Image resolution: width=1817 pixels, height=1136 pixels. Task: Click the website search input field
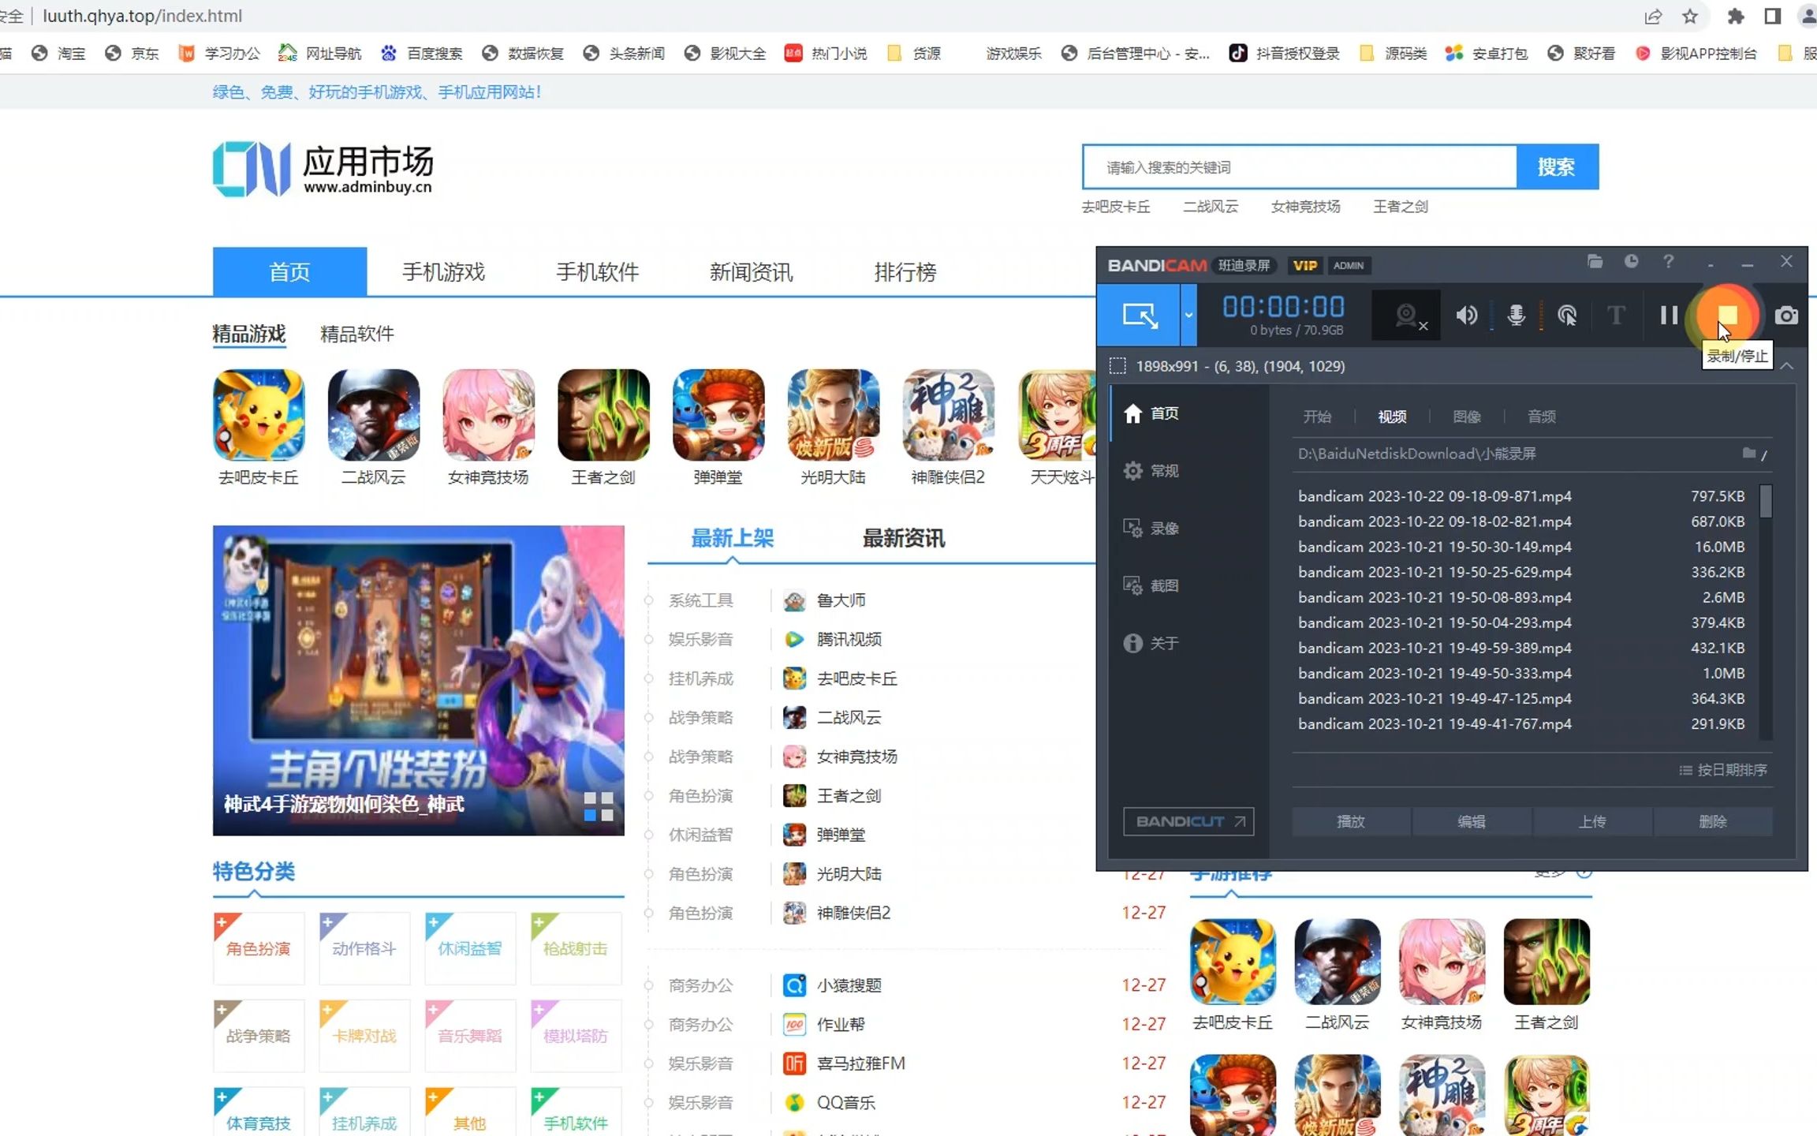[x=1300, y=167]
